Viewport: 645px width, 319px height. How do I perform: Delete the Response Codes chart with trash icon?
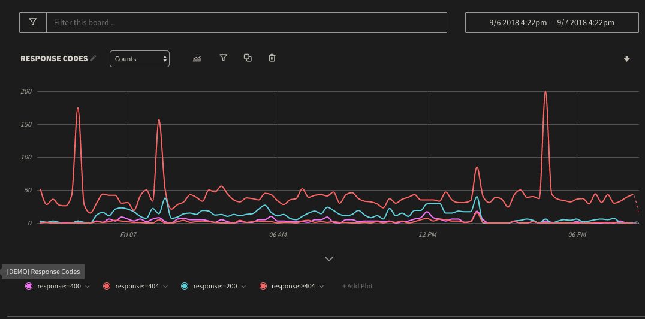tap(272, 58)
